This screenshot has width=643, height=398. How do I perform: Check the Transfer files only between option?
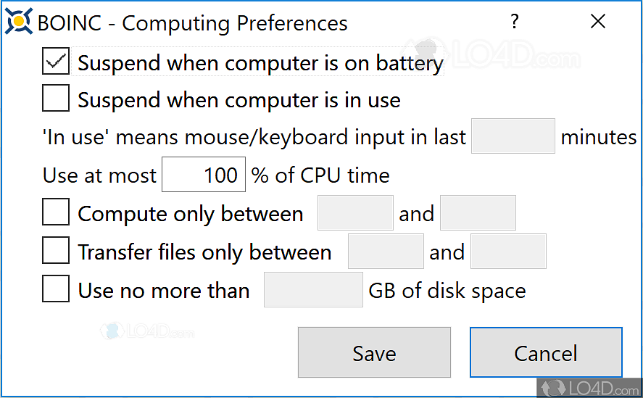pos(56,252)
